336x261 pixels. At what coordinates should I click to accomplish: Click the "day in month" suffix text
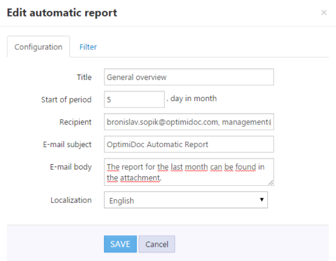click(x=193, y=98)
